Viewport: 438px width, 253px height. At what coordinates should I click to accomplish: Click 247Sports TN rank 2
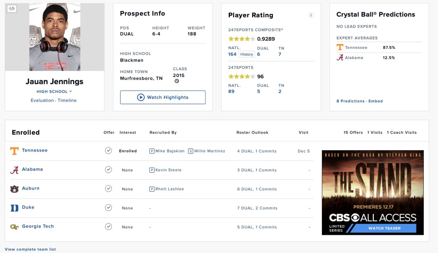pyautogui.click(x=280, y=92)
